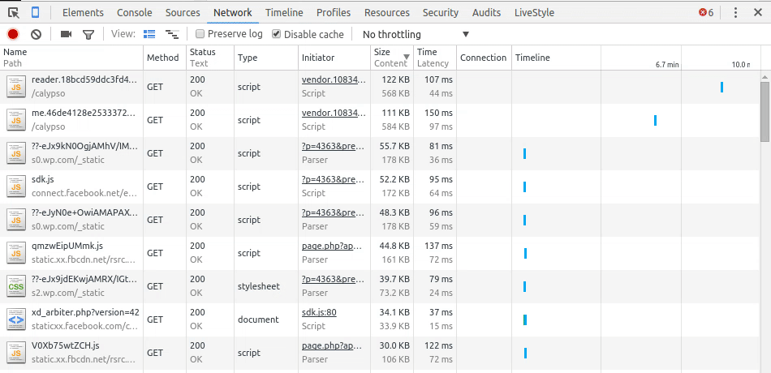Click the sdk.js:80 initiator link

click(x=319, y=312)
